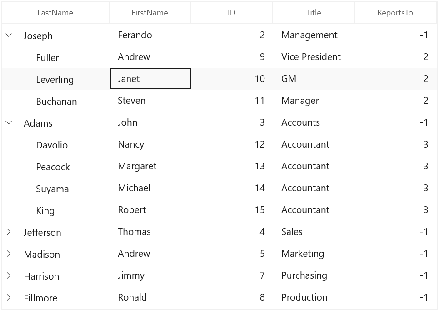The height and width of the screenshot is (311, 439).
Task: Select the King row
Action: pos(219,210)
